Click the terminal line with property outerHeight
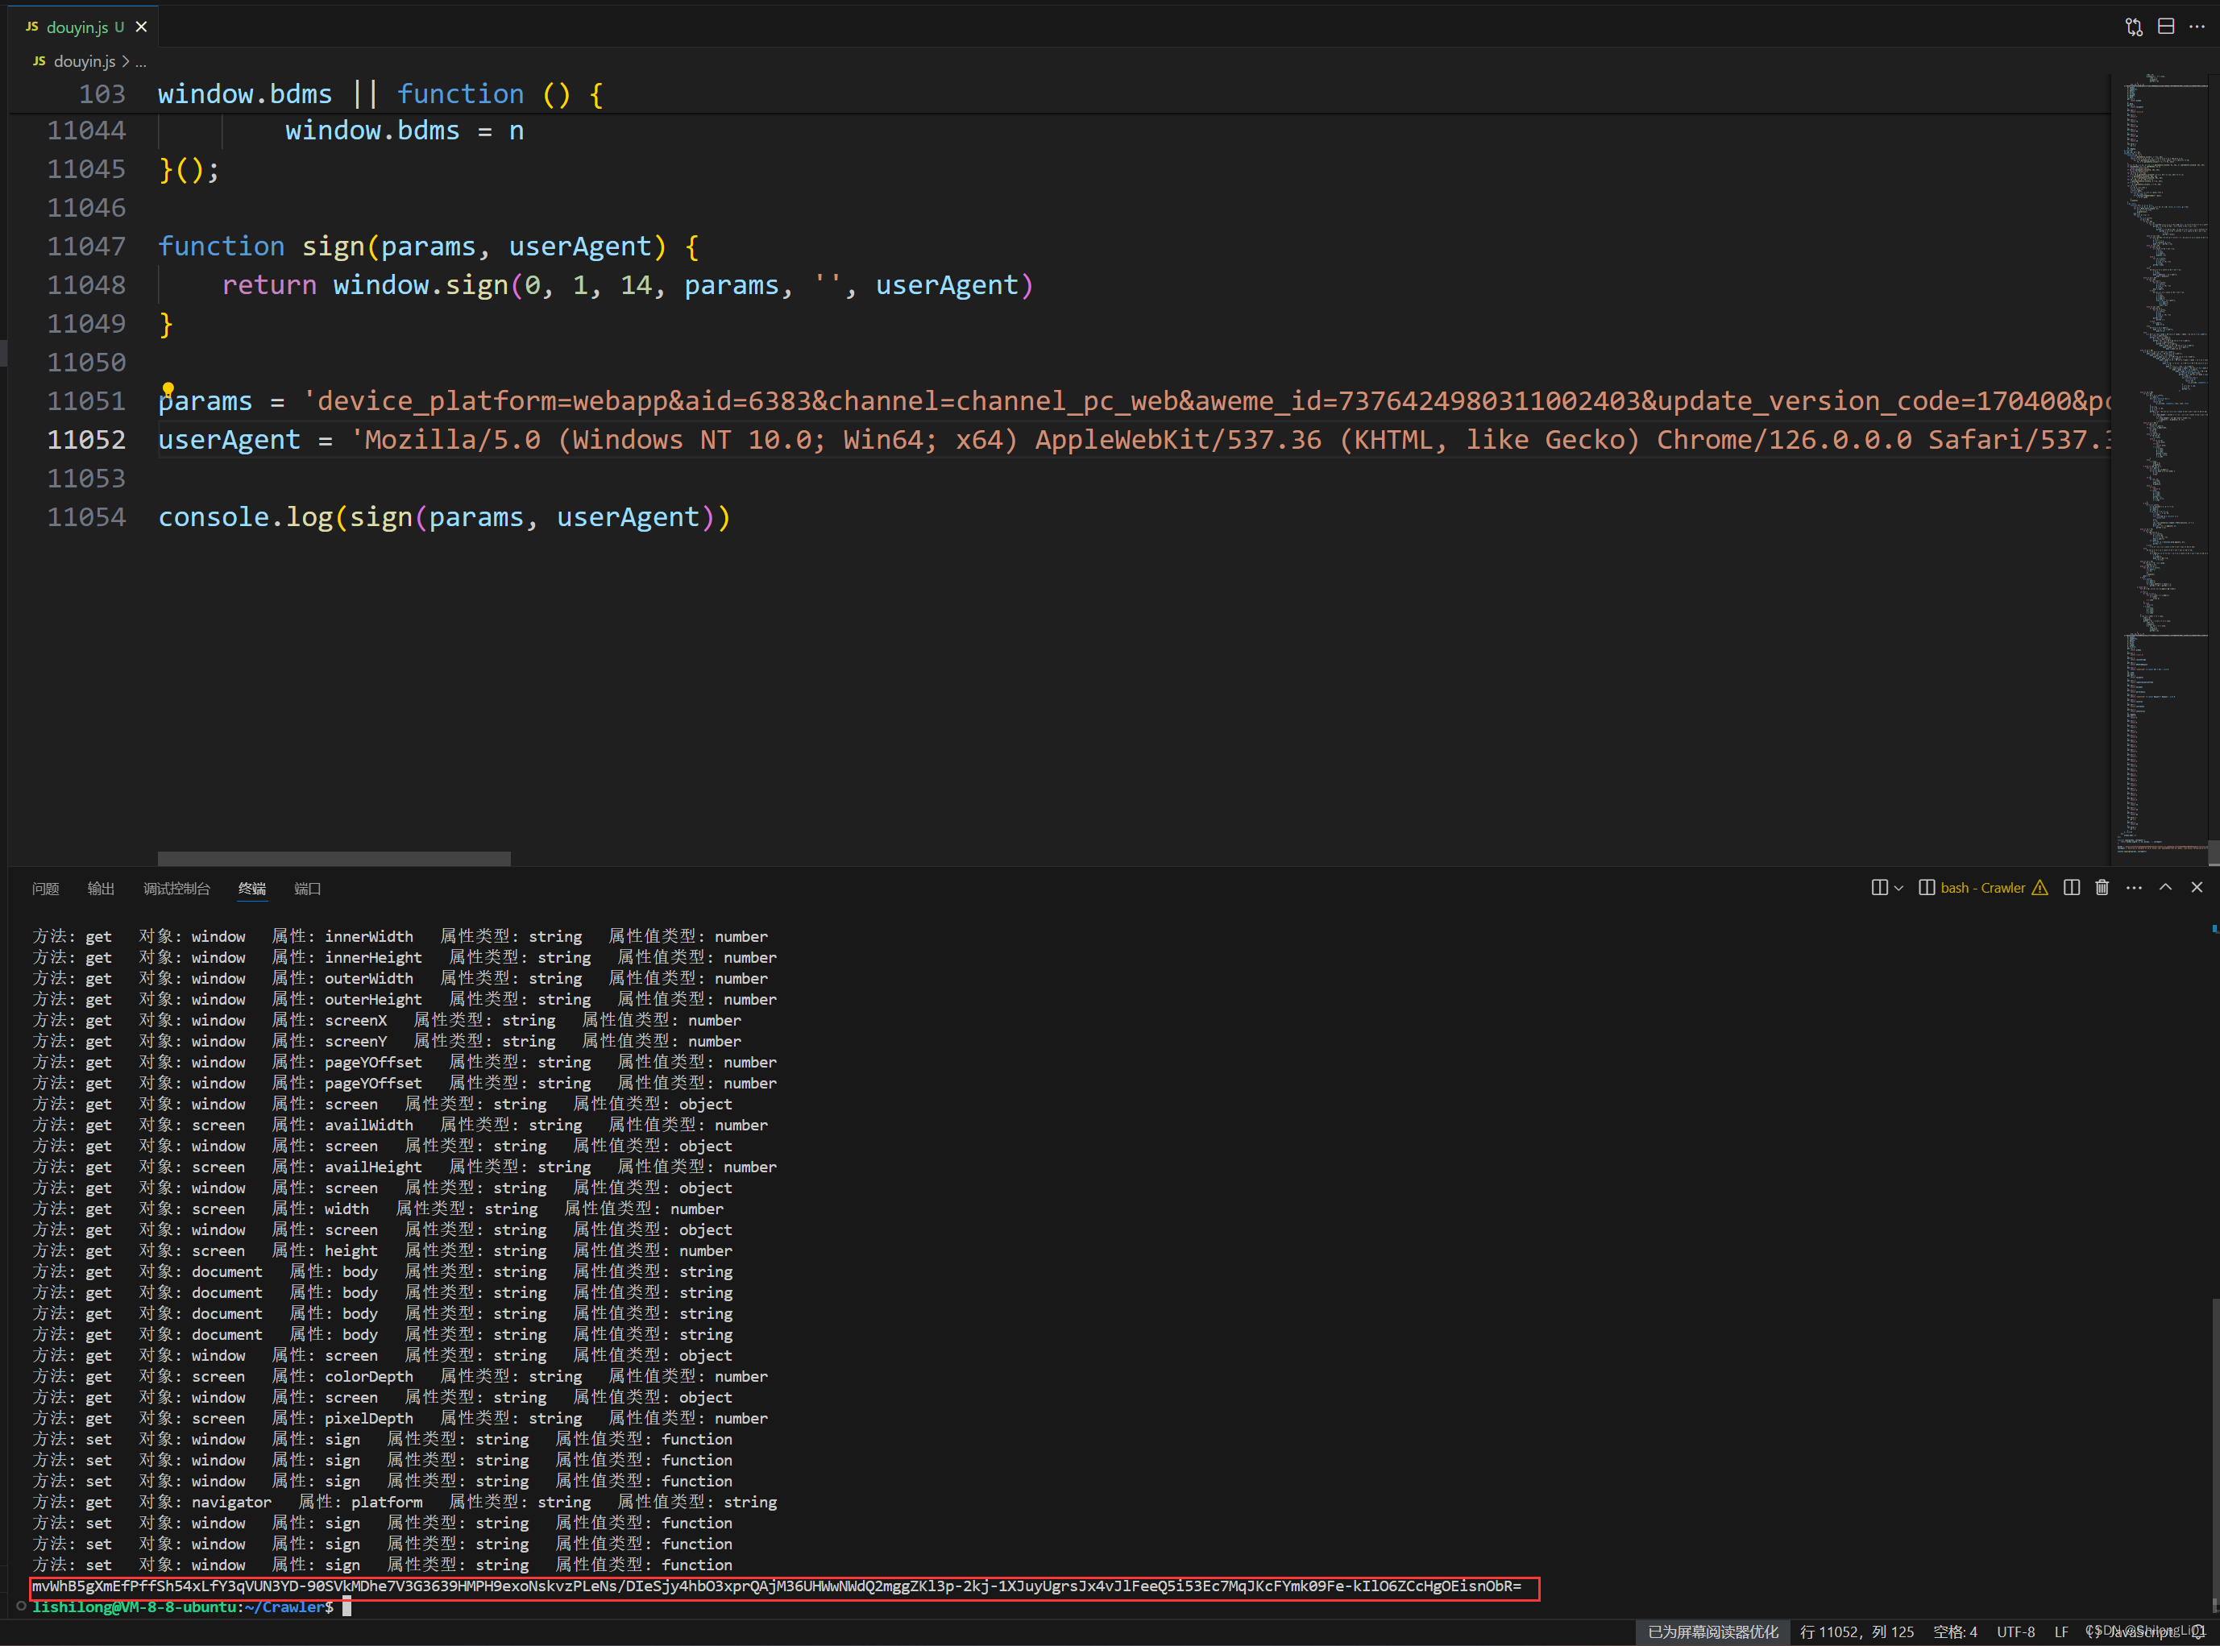The image size is (2220, 1646). pos(405,999)
